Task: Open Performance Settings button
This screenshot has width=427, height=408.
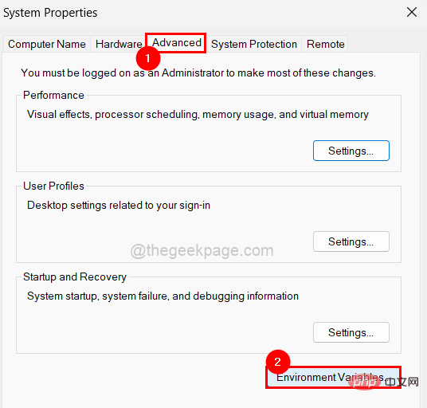Action: pos(351,151)
